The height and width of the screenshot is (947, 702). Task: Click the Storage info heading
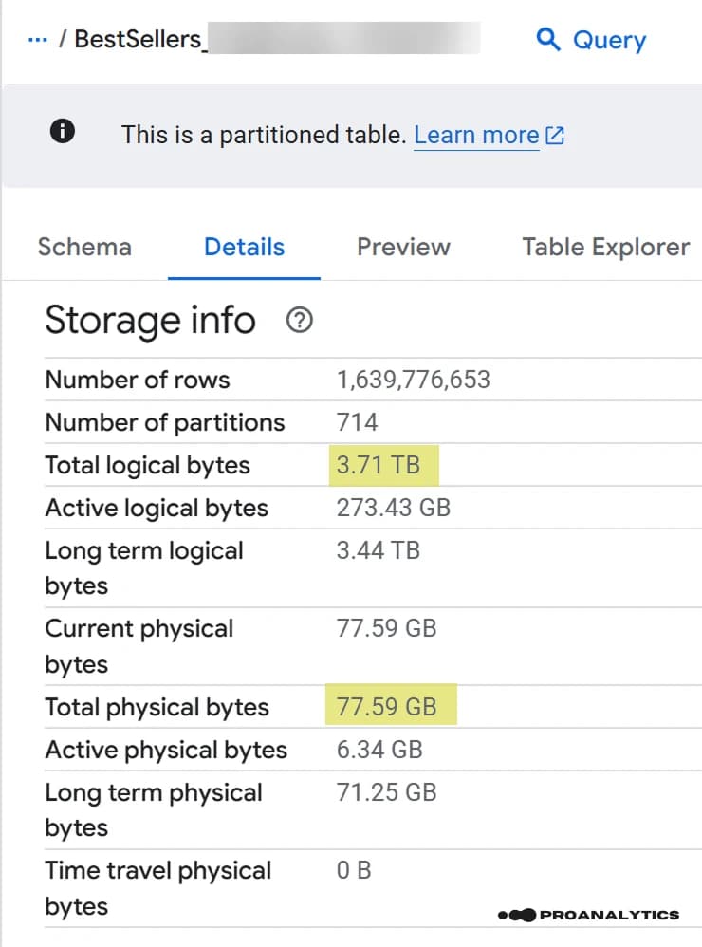point(150,321)
